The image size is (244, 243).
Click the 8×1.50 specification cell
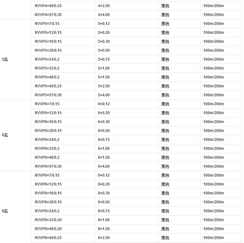(x=104, y=229)
